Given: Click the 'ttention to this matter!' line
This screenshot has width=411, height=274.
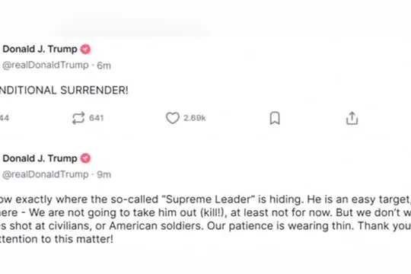Looking at the screenshot, I should click(x=56, y=239).
